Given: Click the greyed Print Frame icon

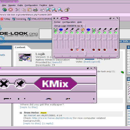Looking at the screenshot, I should pyautogui.click(x=42, y=10).
